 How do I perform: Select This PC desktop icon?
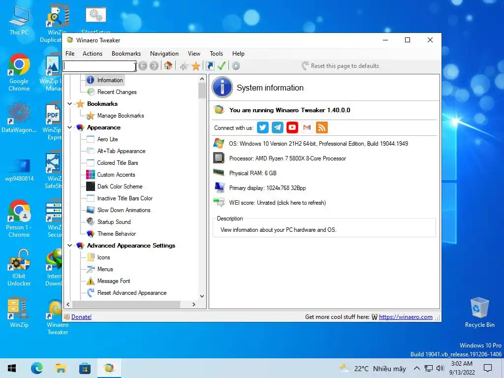(19, 20)
